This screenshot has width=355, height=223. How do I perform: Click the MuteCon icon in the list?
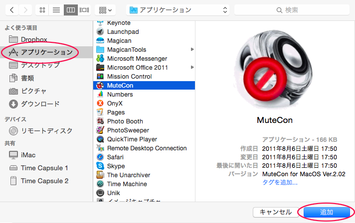pos(100,86)
